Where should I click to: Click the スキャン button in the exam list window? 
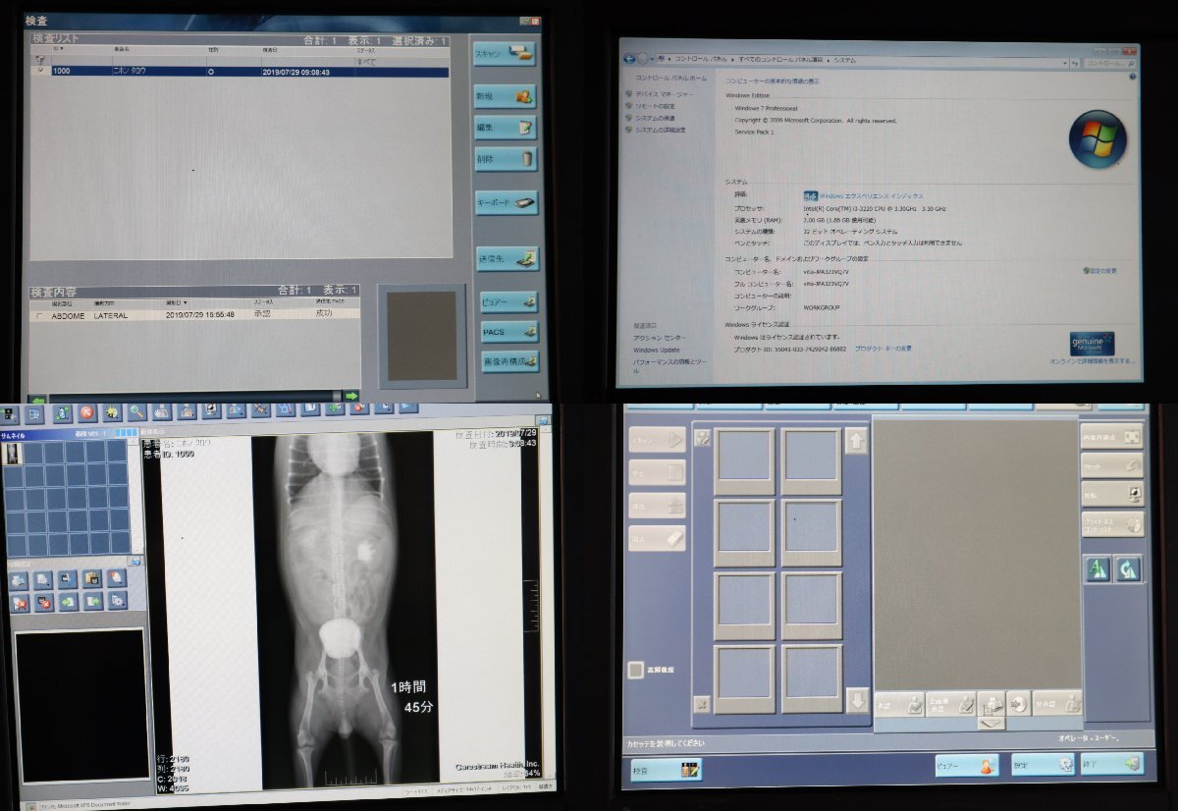[x=506, y=54]
